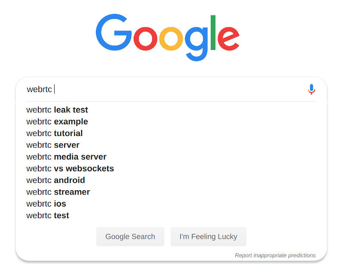Image resolution: width=344 pixels, height=278 pixels.
Task: Click the yellow 'o' in the Google logo
Action: 171,39
